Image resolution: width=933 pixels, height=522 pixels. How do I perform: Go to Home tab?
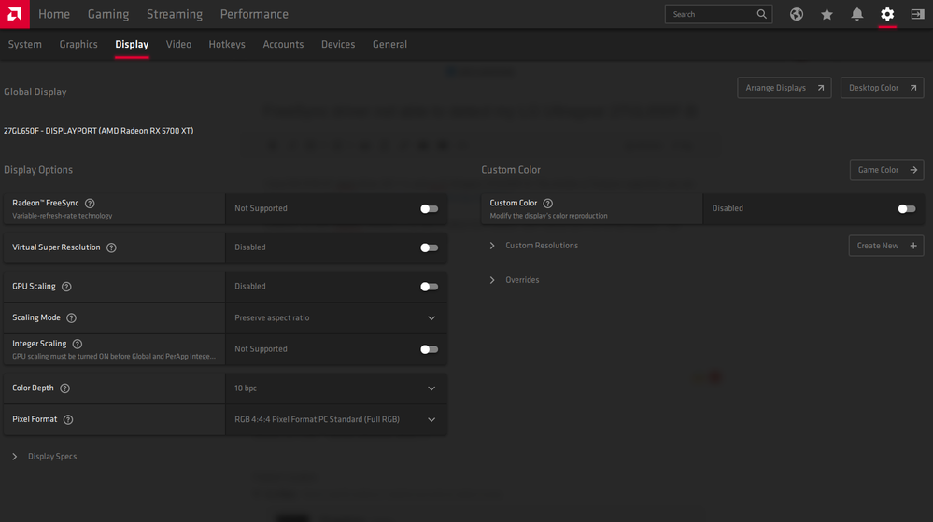click(54, 14)
